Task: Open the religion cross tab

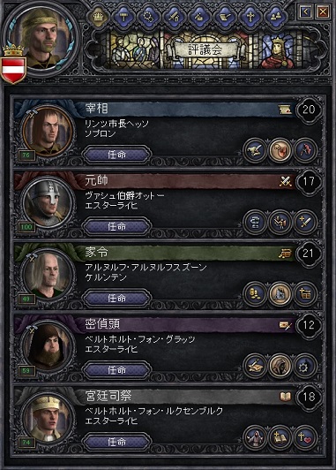Action: (x=250, y=17)
